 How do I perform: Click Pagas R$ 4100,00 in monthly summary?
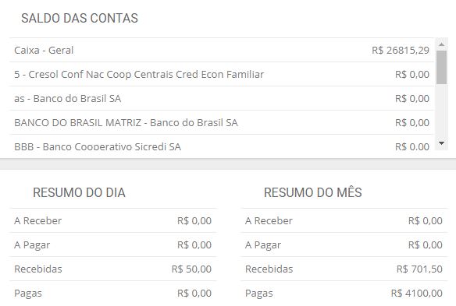point(344,293)
